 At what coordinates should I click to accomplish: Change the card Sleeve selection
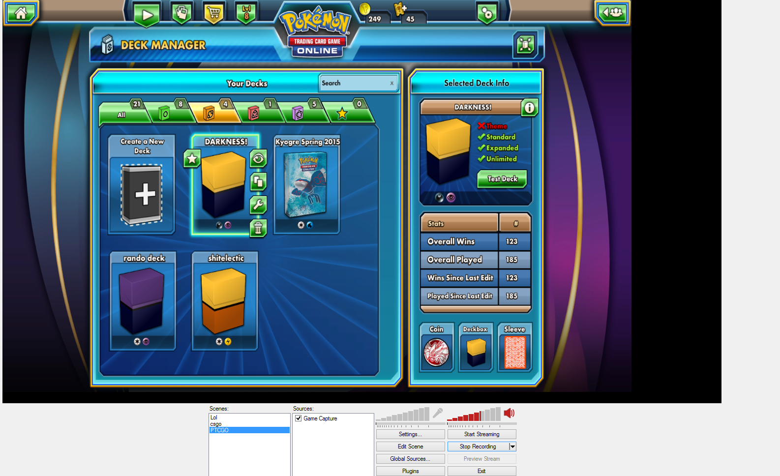tap(514, 347)
